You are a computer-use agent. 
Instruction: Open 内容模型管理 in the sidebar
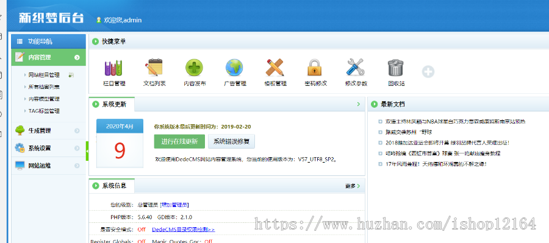(x=44, y=99)
